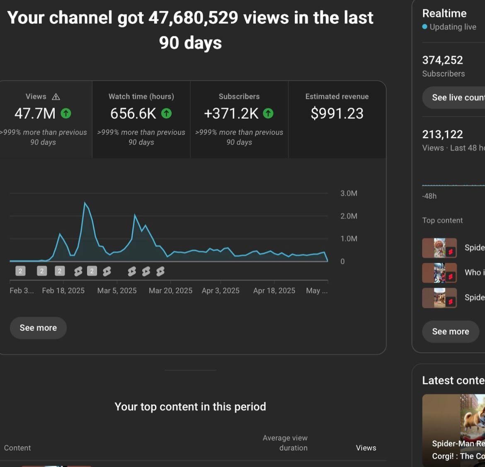The height and width of the screenshot is (467, 485).
Task: Click the green up-arrow next to +371.2K
Action: (268, 113)
